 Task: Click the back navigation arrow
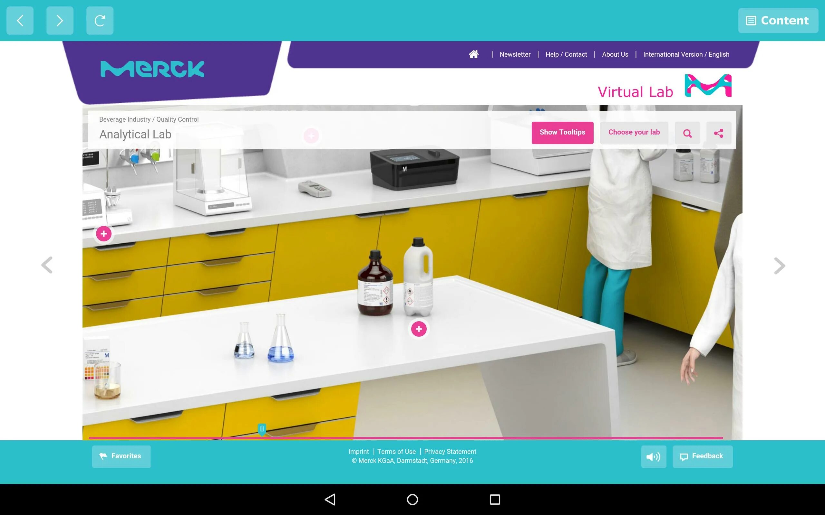click(20, 21)
